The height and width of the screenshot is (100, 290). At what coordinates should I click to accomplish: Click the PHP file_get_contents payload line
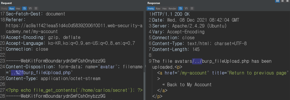(74, 90)
